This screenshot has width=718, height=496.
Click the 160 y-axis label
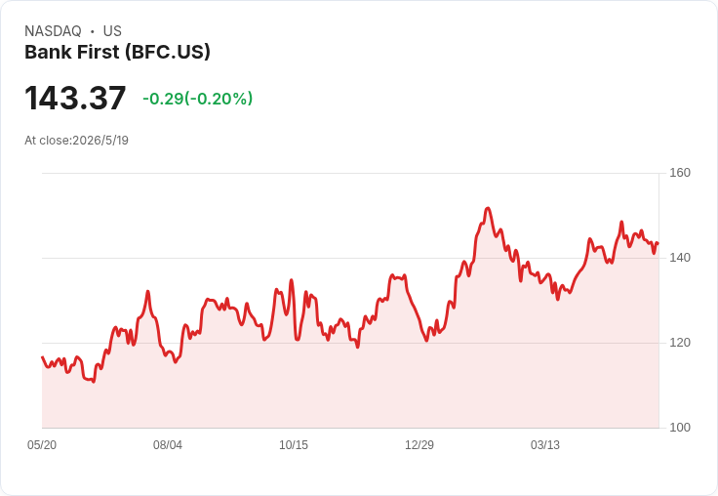680,173
